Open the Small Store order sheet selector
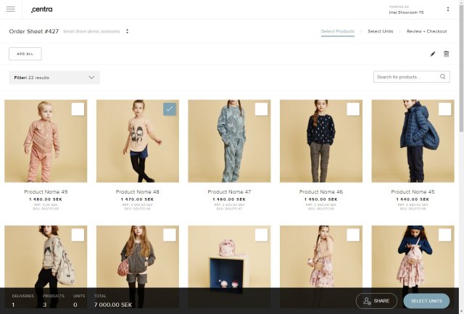The width and height of the screenshot is (464, 314). pyautogui.click(x=127, y=31)
